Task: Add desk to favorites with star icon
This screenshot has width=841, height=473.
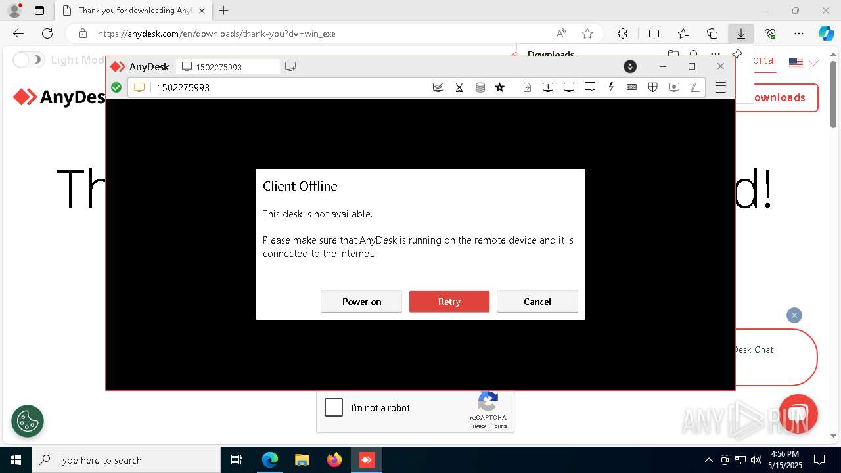Action: [500, 87]
